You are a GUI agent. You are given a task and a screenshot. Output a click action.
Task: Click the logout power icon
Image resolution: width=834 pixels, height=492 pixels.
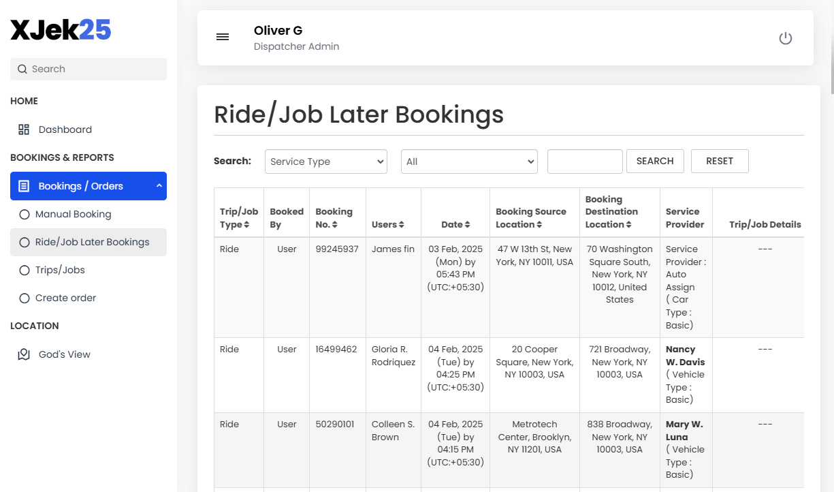point(786,38)
